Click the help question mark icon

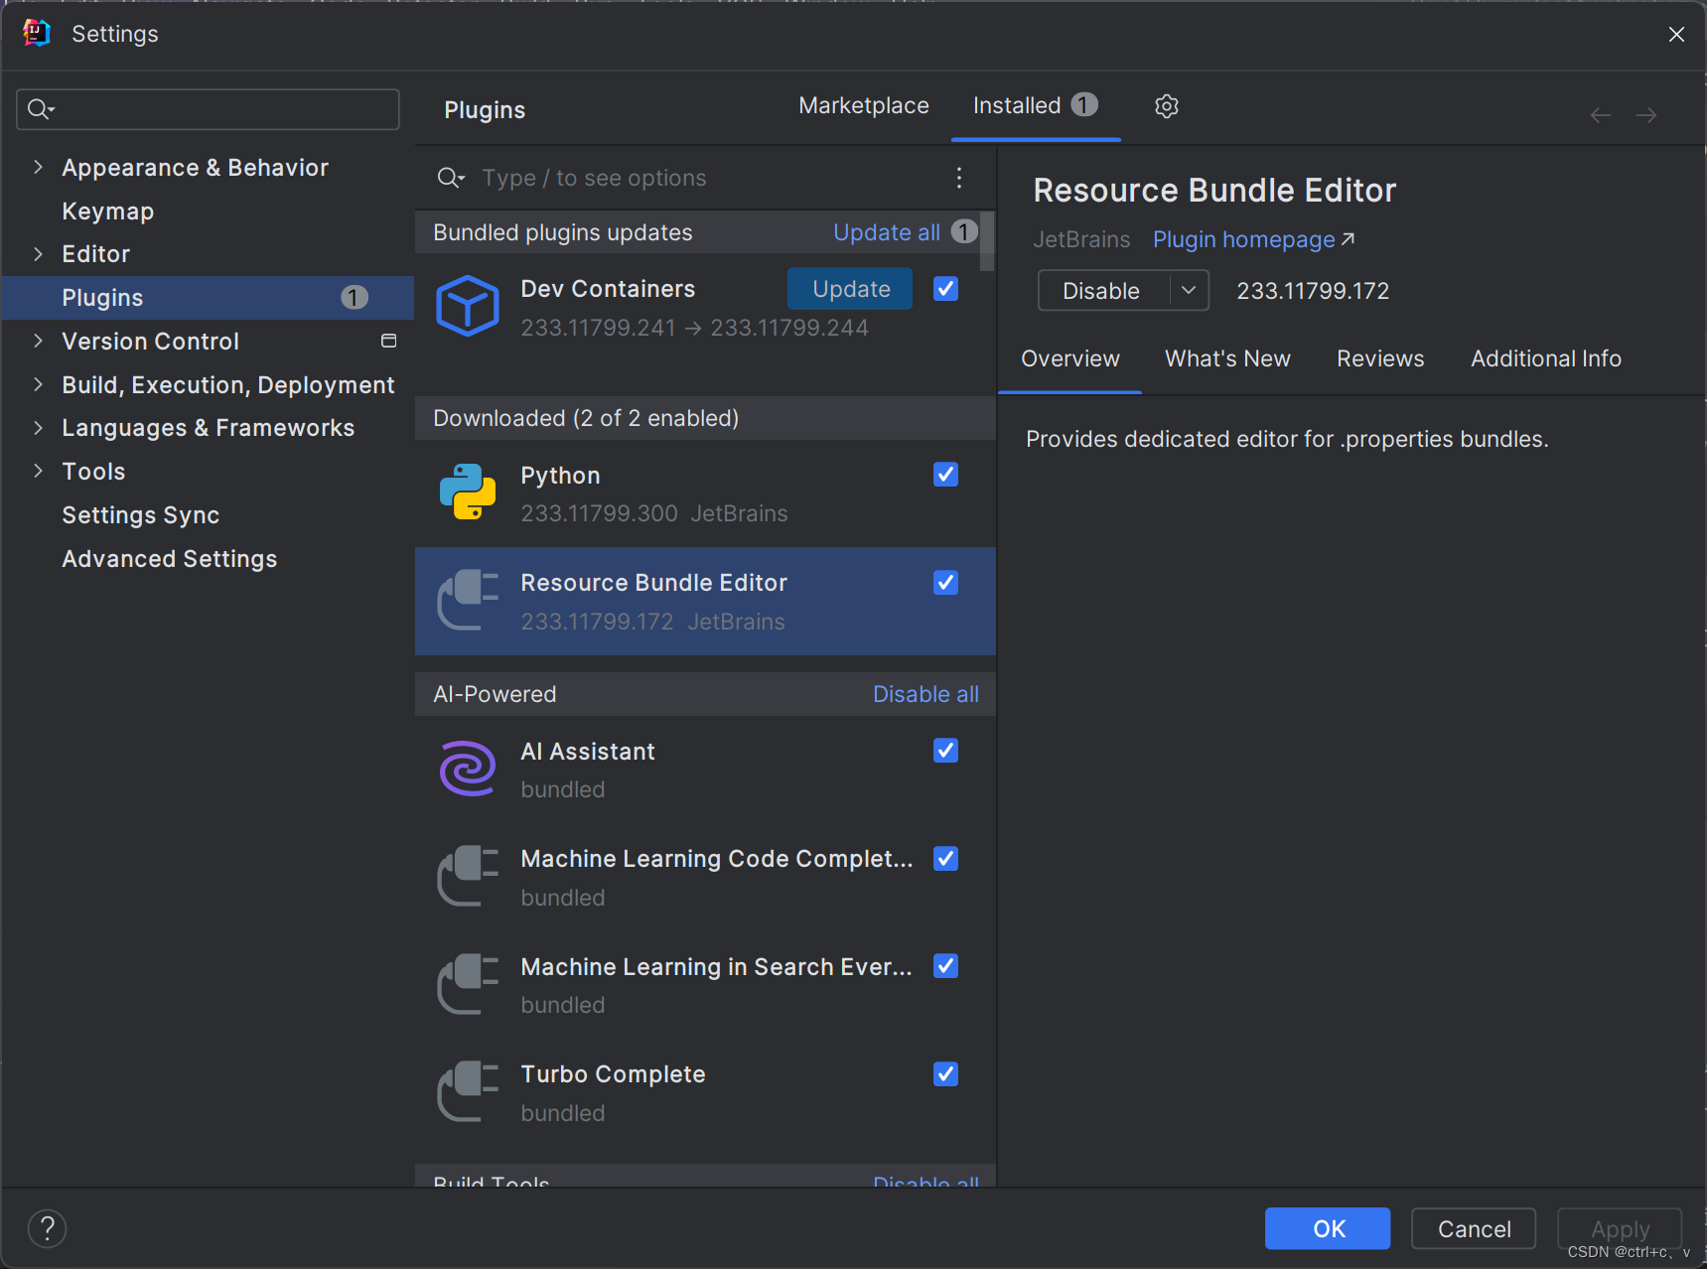pos(47,1228)
